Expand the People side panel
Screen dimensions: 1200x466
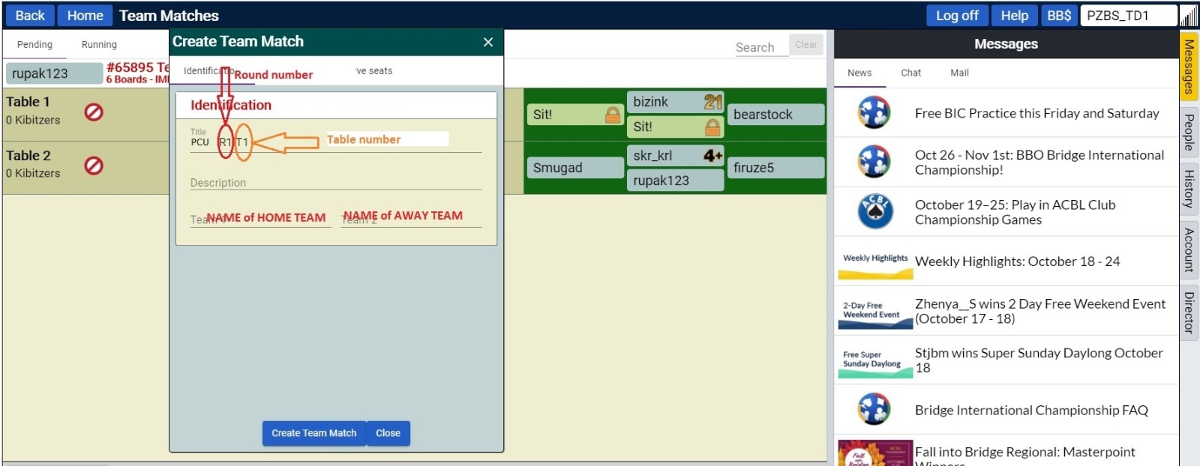point(1189,133)
